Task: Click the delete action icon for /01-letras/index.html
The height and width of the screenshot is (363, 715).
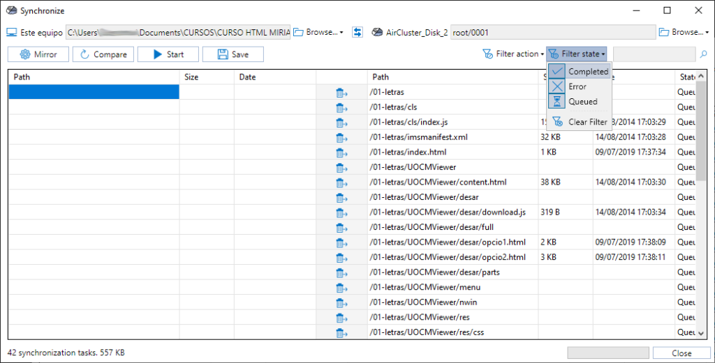Action: point(341,153)
